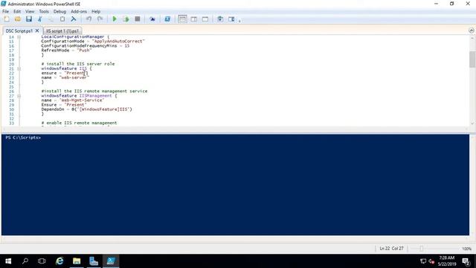Open File Explorer from taskbar
This screenshot has width=476, height=268.
coord(77,261)
